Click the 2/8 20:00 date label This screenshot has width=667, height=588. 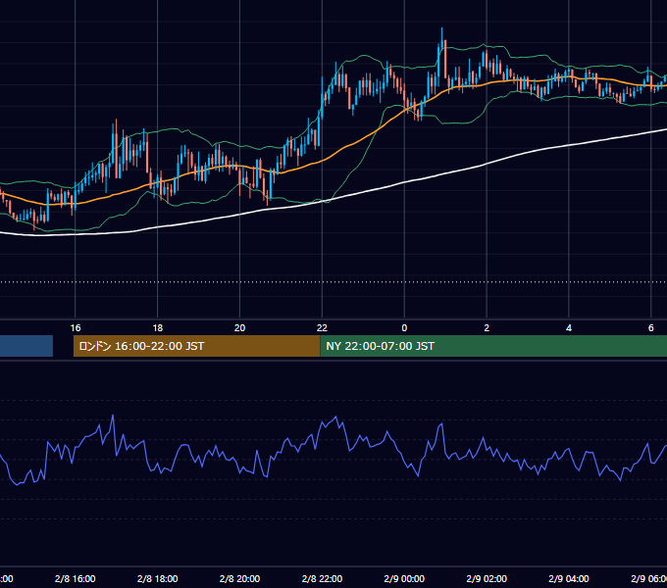[239, 578]
